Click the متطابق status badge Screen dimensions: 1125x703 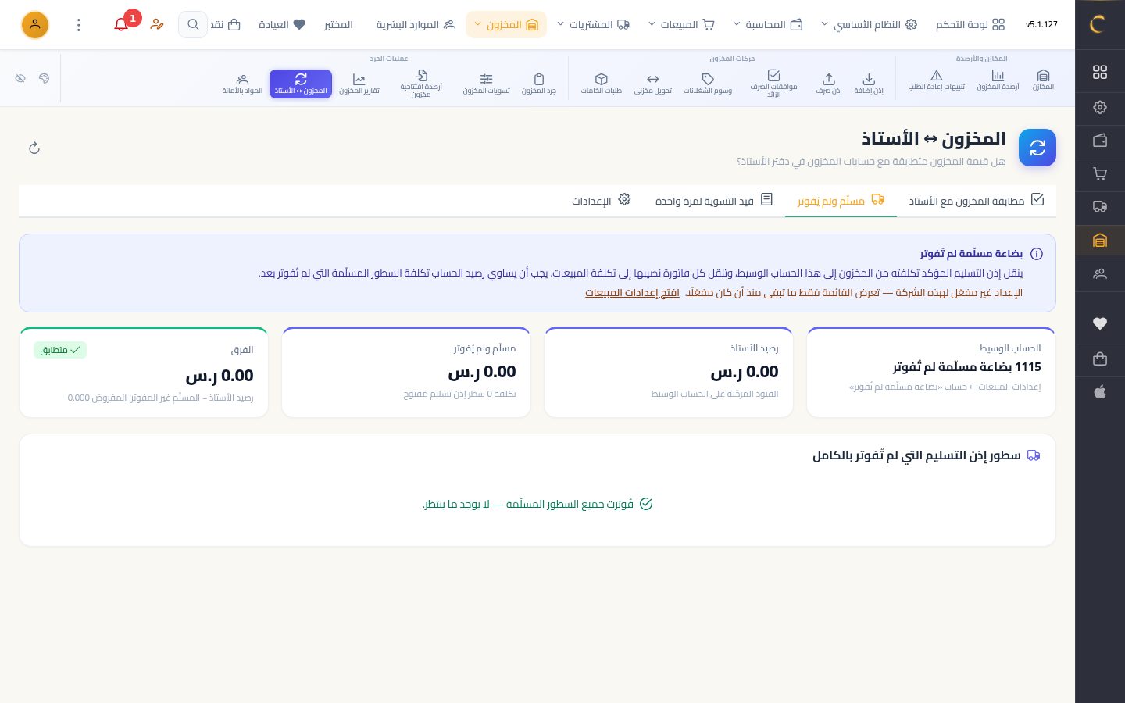click(60, 350)
